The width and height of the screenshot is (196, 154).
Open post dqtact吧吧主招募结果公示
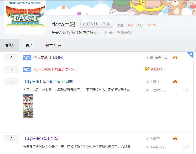point(55,70)
